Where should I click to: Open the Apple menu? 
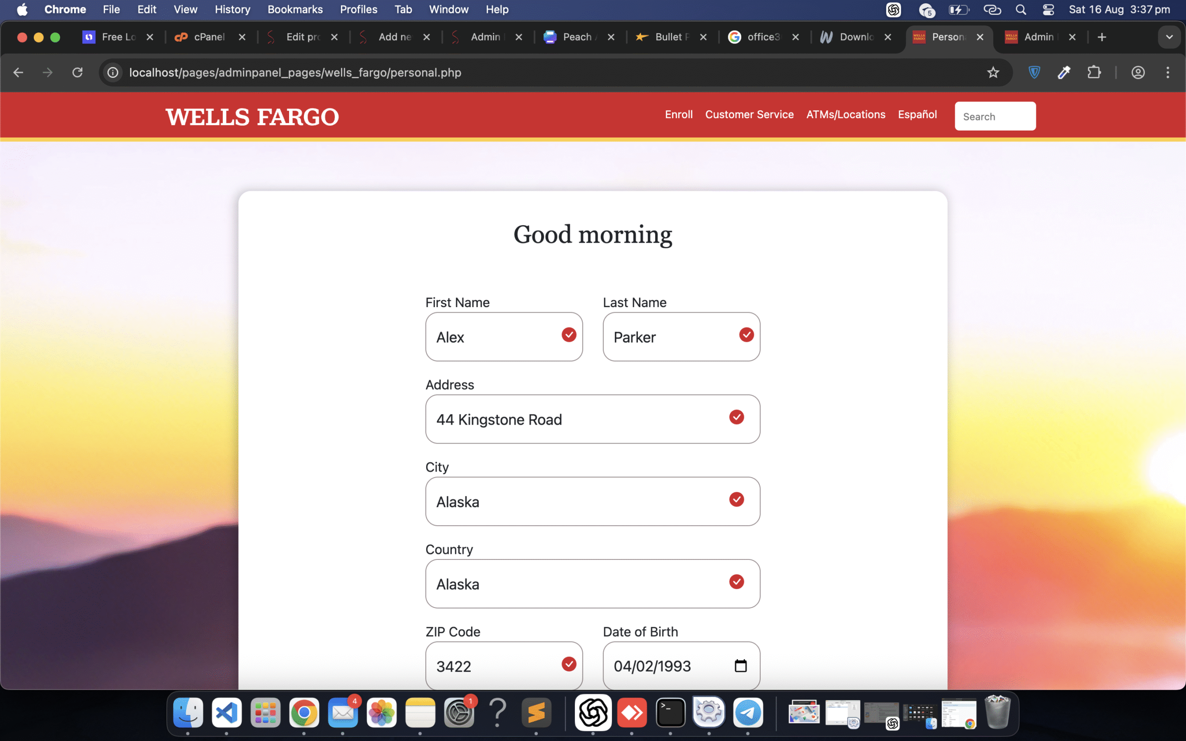[22, 10]
